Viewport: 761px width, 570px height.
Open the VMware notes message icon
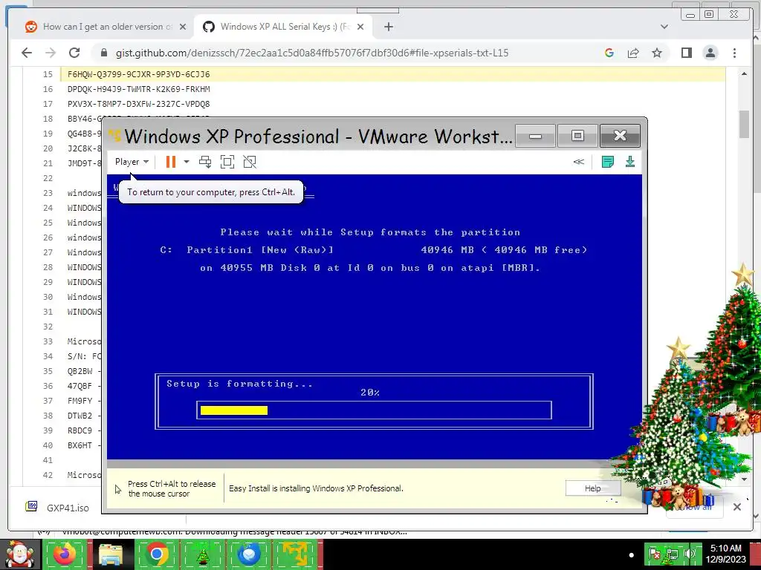click(x=608, y=162)
